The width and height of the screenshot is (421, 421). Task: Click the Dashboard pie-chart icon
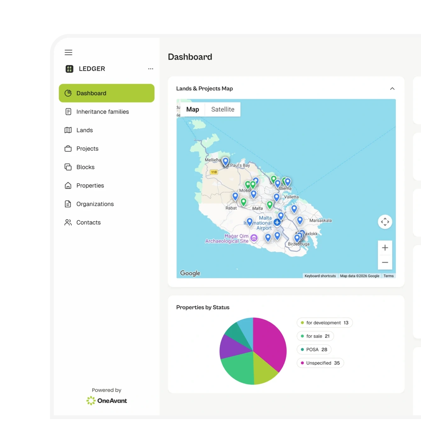(68, 93)
